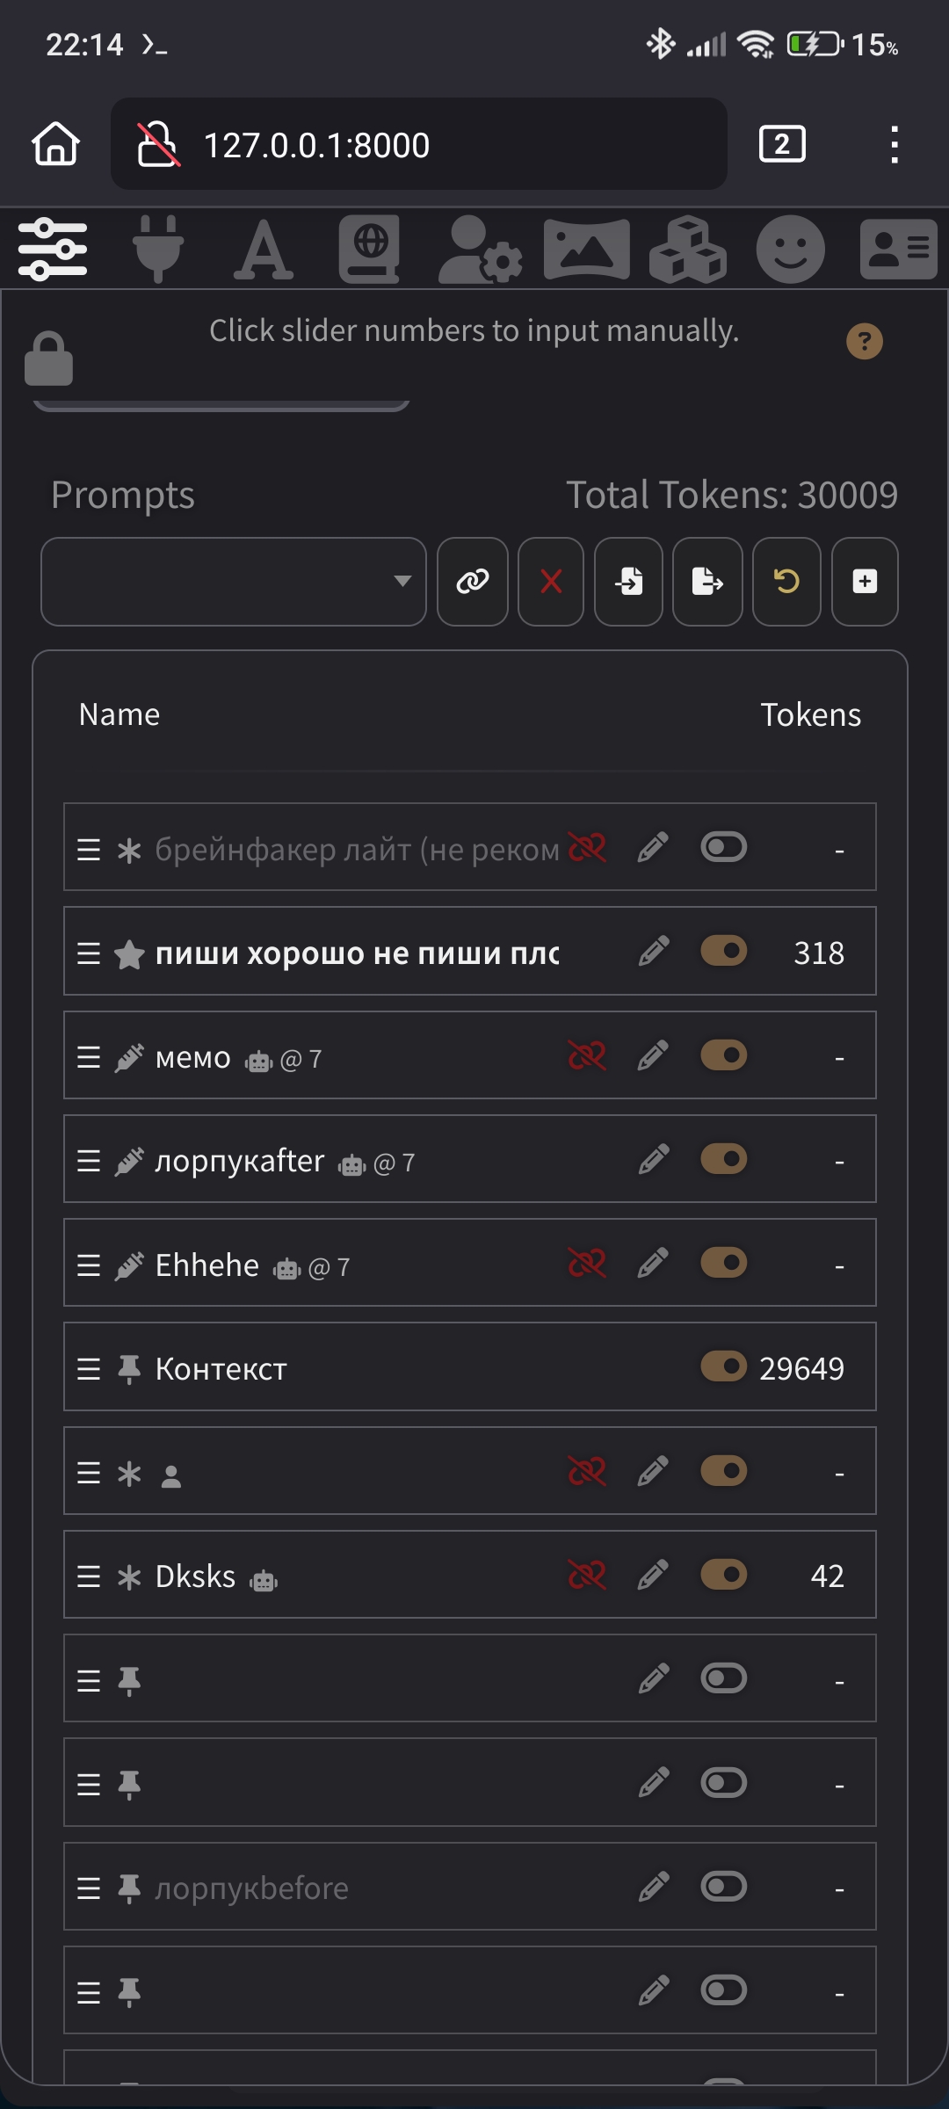
Task: Click the red X delete prompt button
Action: click(551, 582)
